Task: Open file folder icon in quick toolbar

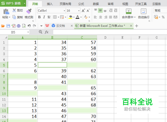Action: 3,26
